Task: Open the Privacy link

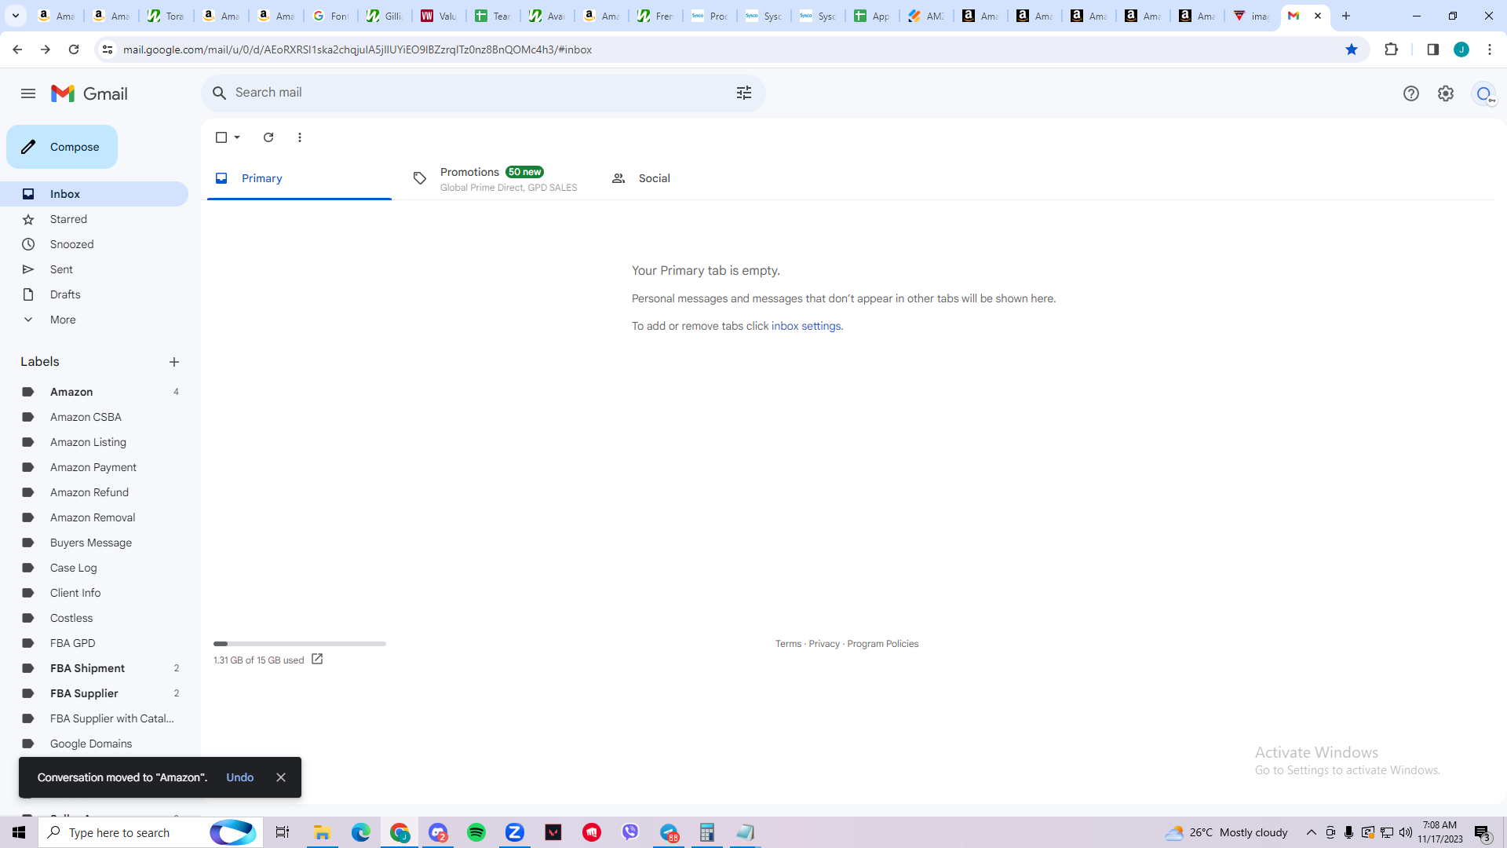Action: click(824, 644)
